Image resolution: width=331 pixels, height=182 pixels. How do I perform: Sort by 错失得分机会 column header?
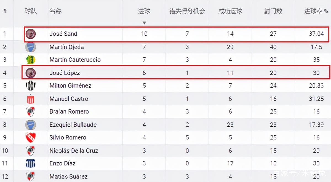coord(187,11)
